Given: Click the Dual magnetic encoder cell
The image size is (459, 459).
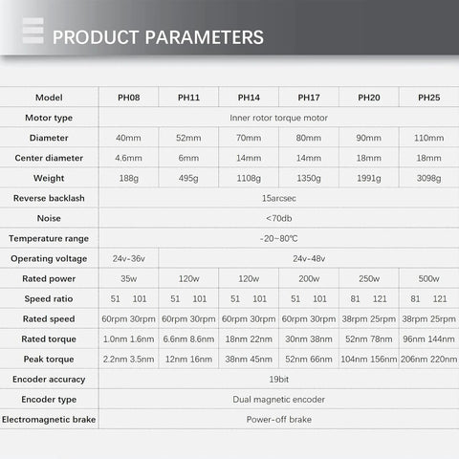Looking at the screenshot, I should [279, 400].
